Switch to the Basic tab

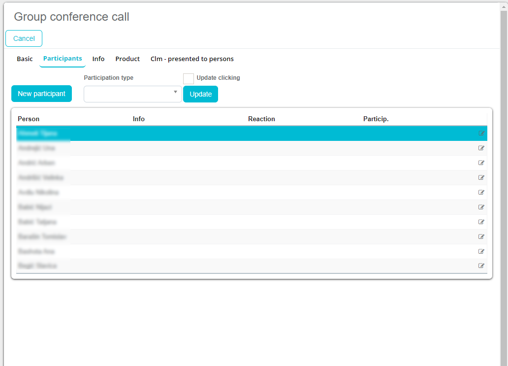25,59
